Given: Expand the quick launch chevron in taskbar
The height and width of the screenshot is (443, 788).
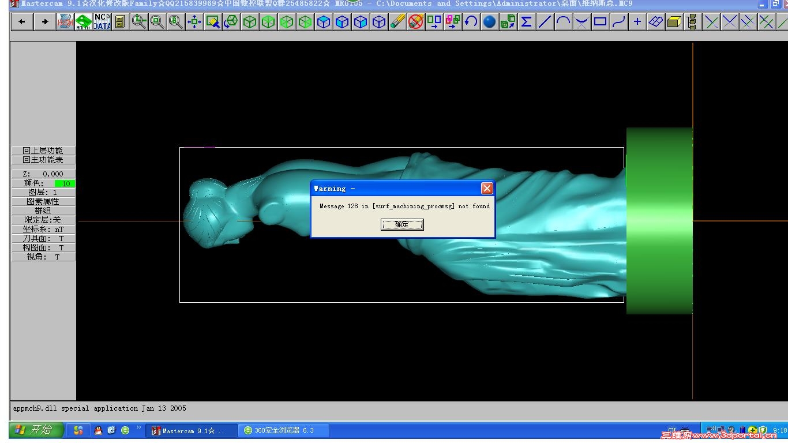Looking at the screenshot, I should pos(139,428).
